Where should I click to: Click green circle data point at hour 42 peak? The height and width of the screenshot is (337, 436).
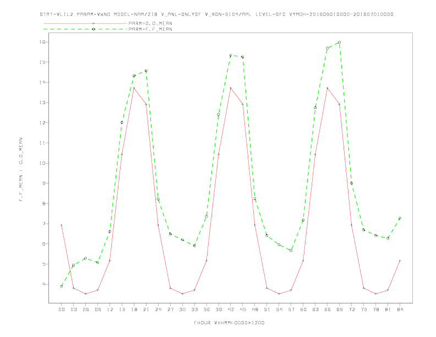tap(231, 55)
